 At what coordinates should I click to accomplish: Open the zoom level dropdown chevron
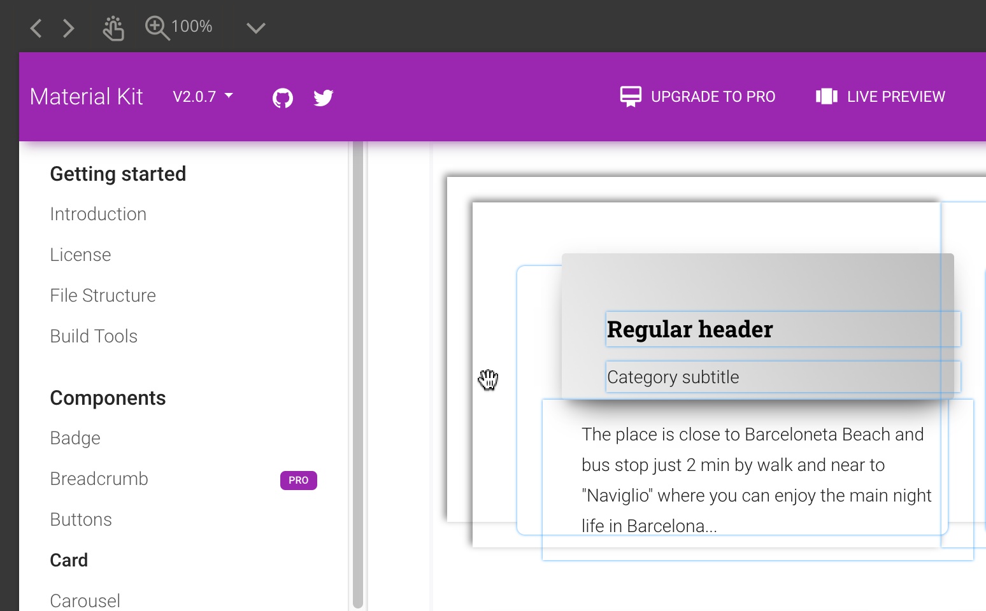tap(255, 28)
